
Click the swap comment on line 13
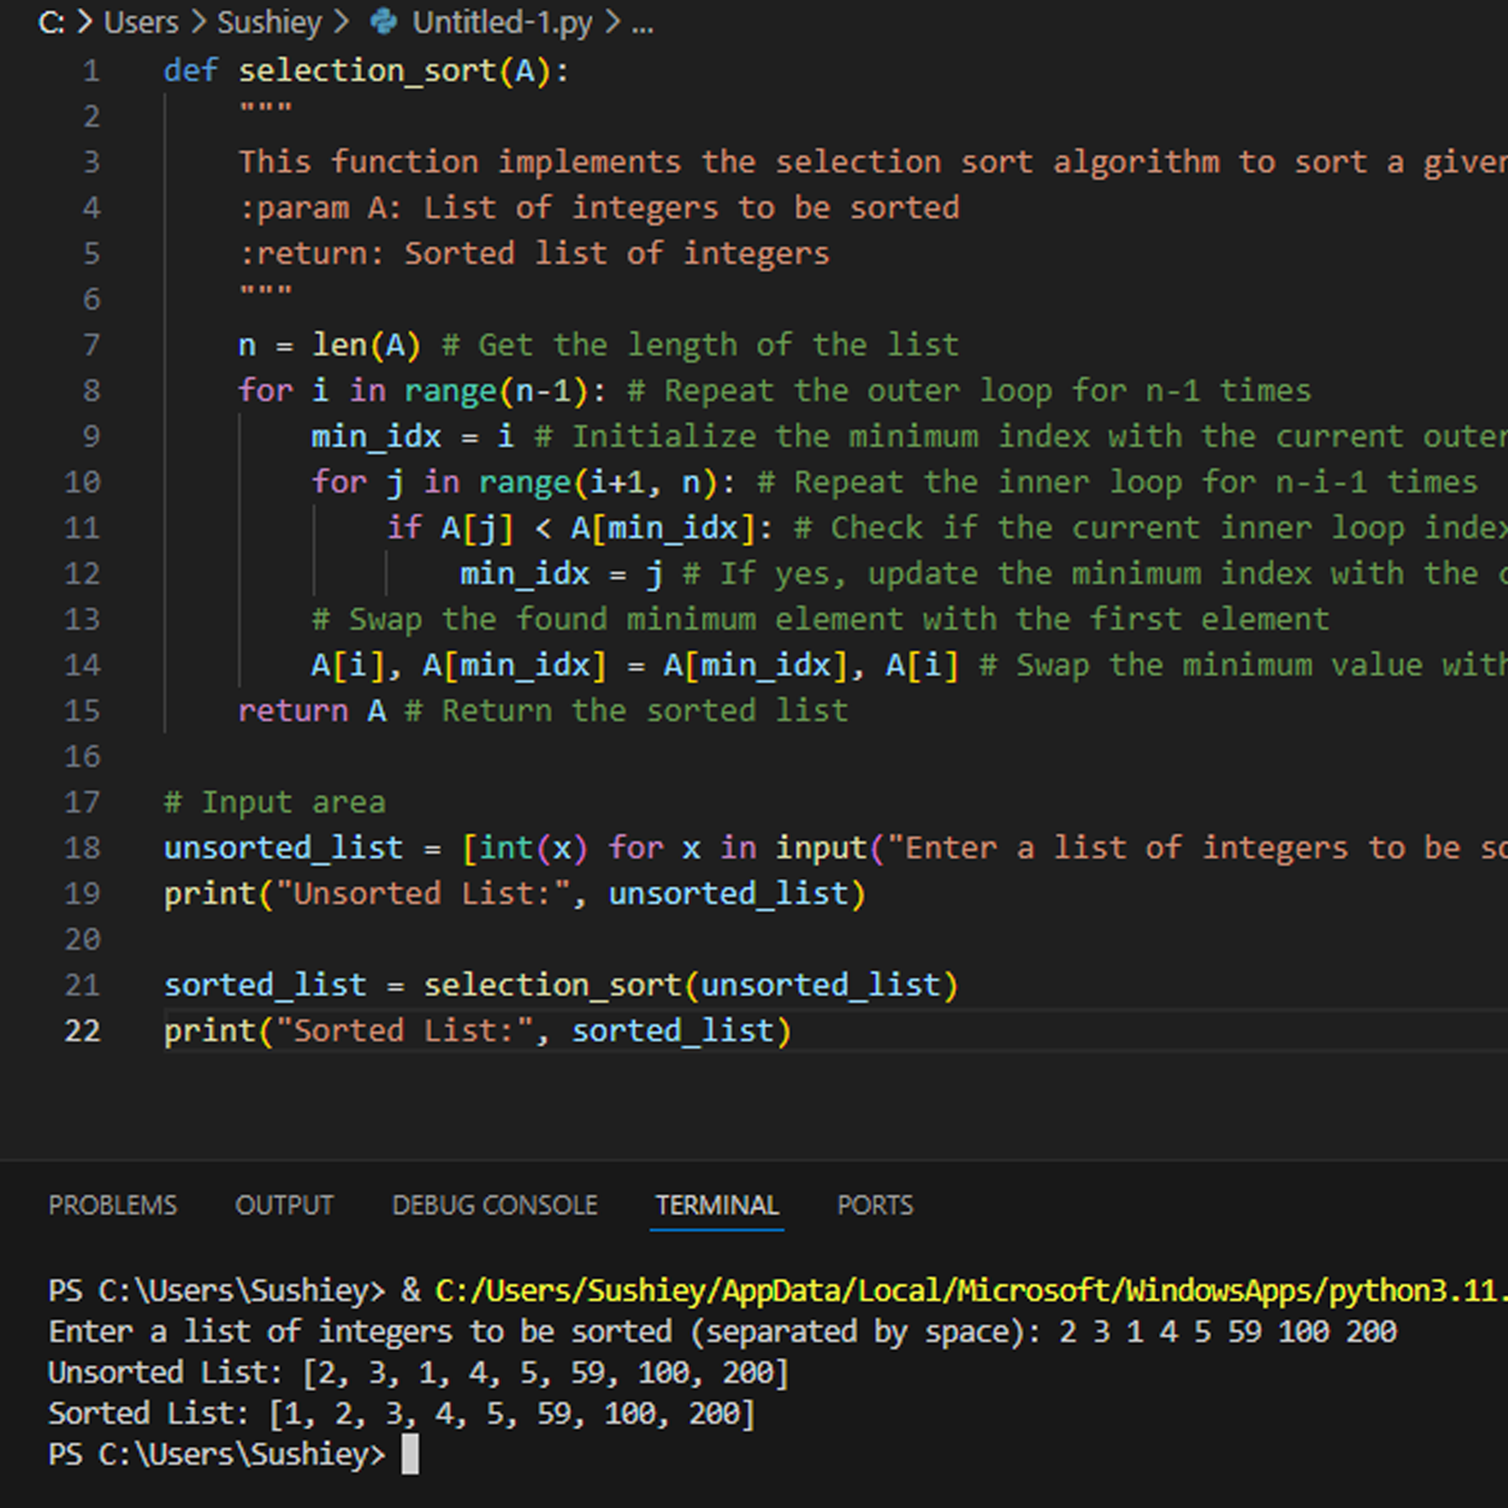coord(820,619)
